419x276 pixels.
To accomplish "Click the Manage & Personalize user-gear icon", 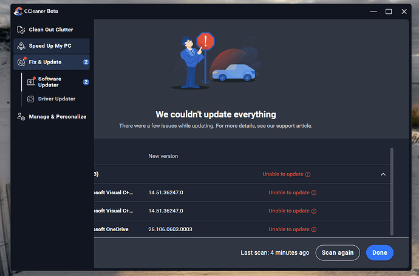I will tap(21, 117).
